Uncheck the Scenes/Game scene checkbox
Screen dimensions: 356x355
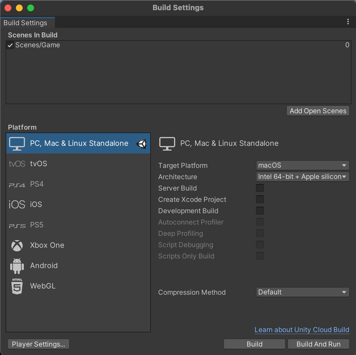[x=10, y=45]
